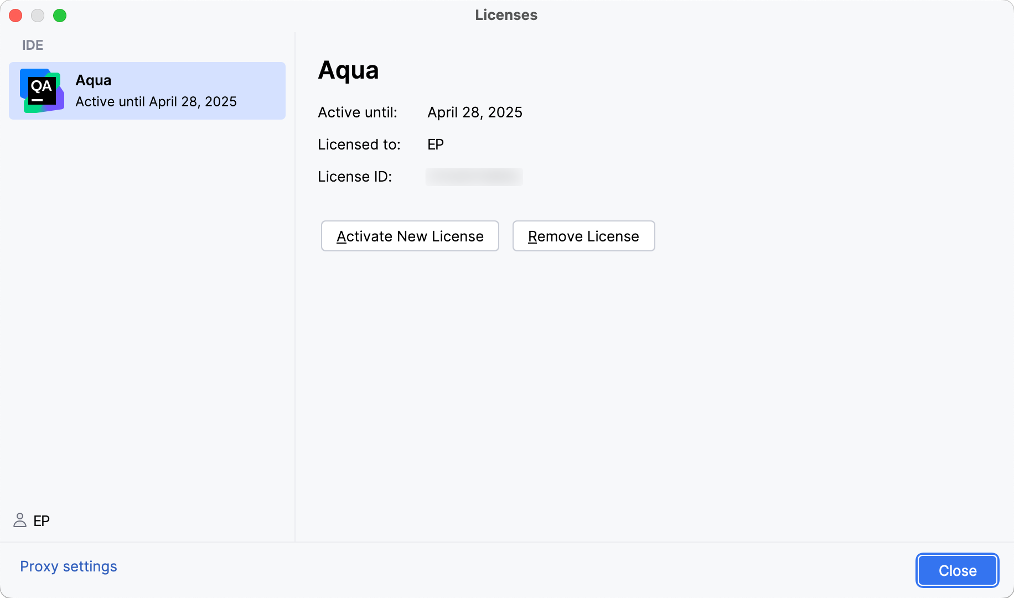Close the window with the red button

(x=15, y=16)
